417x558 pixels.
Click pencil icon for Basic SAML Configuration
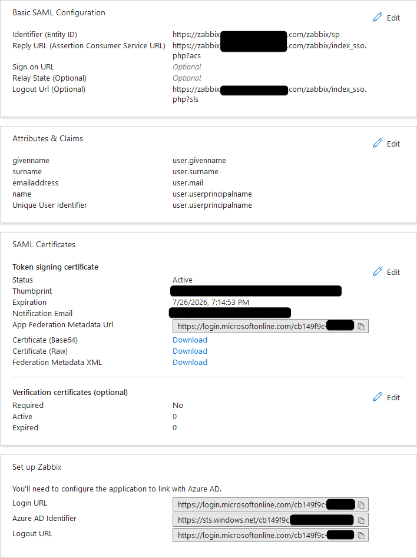tap(378, 18)
